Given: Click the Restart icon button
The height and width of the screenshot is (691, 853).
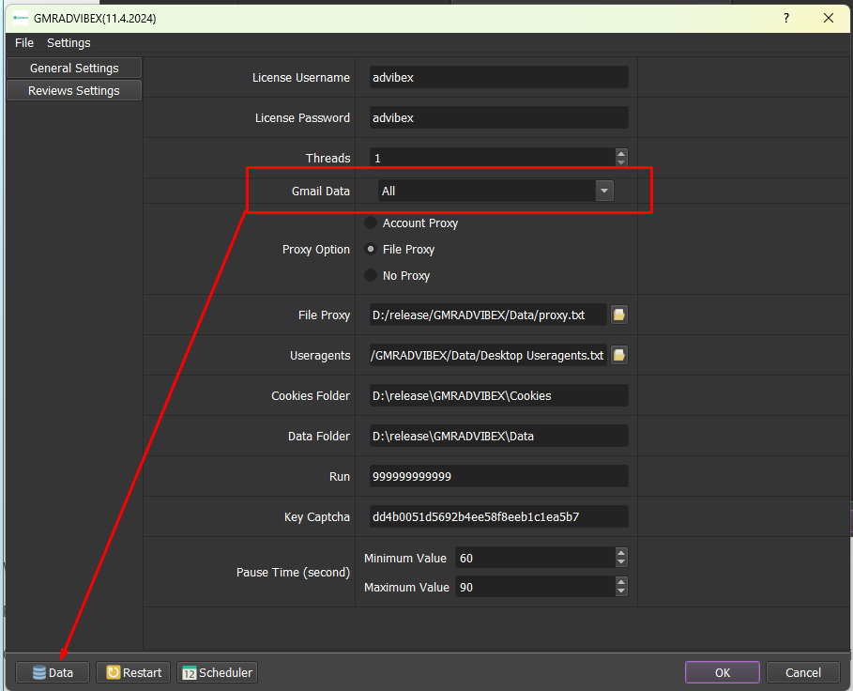Looking at the screenshot, I should [x=133, y=672].
